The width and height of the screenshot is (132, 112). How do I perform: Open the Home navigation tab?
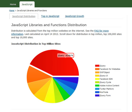click(x=13, y=4)
